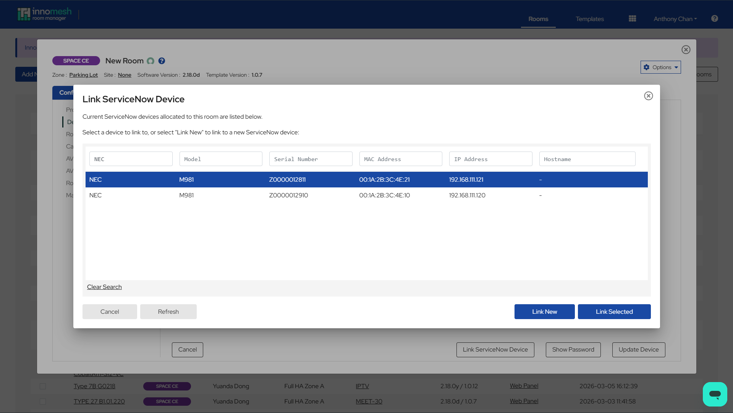Viewport: 733px width, 413px height.
Task: Click the Serial Number search field
Action: 311,159
